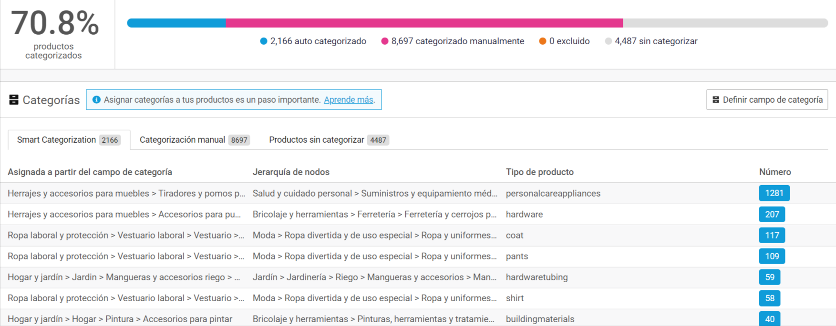This screenshot has width=836, height=326.
Task: Click the 207 count badge for hardware
Action: coord(772,215)
